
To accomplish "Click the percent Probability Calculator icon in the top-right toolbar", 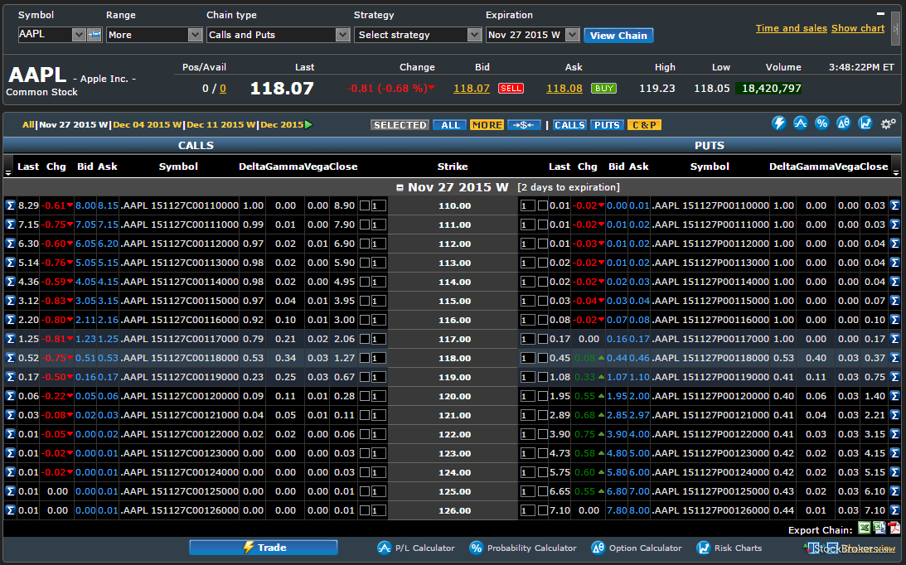I will coord(822,123).
